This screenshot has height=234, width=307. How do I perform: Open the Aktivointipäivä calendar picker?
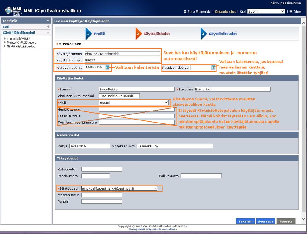(x=108, y=67)
